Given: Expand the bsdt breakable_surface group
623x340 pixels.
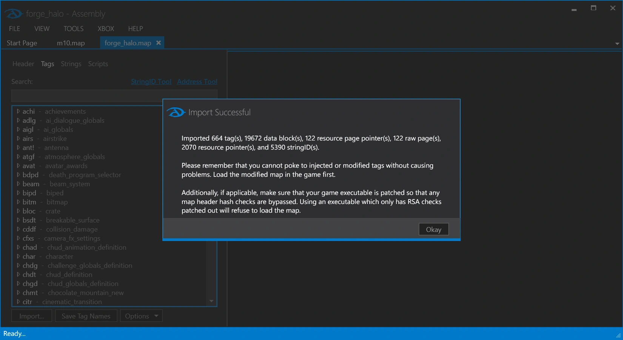Looking at the screenshot, I should (x=18, y=220).
